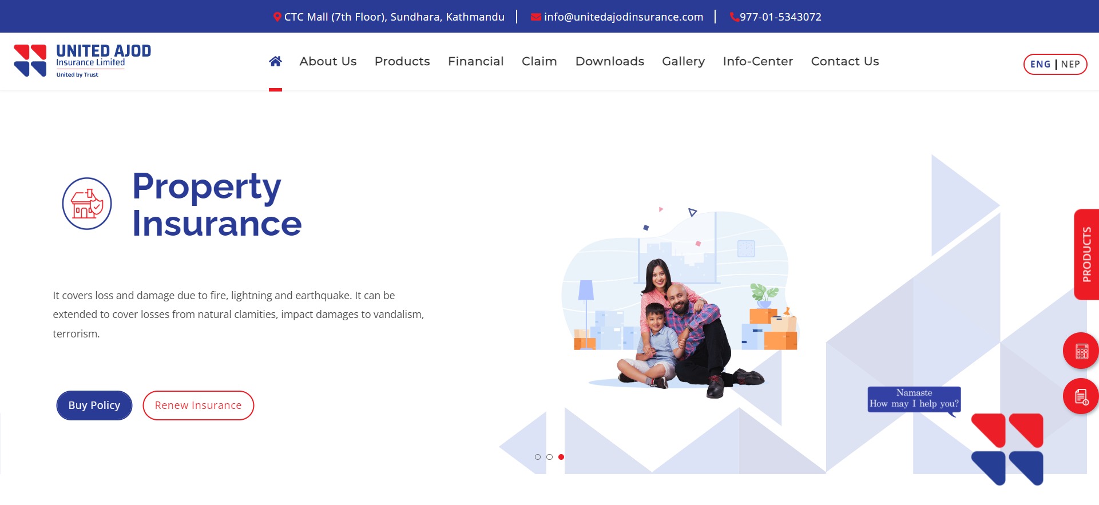Screen dimensions: 1099x505
Task: Open the chatbot logo icon
Action: [1007, 449]
